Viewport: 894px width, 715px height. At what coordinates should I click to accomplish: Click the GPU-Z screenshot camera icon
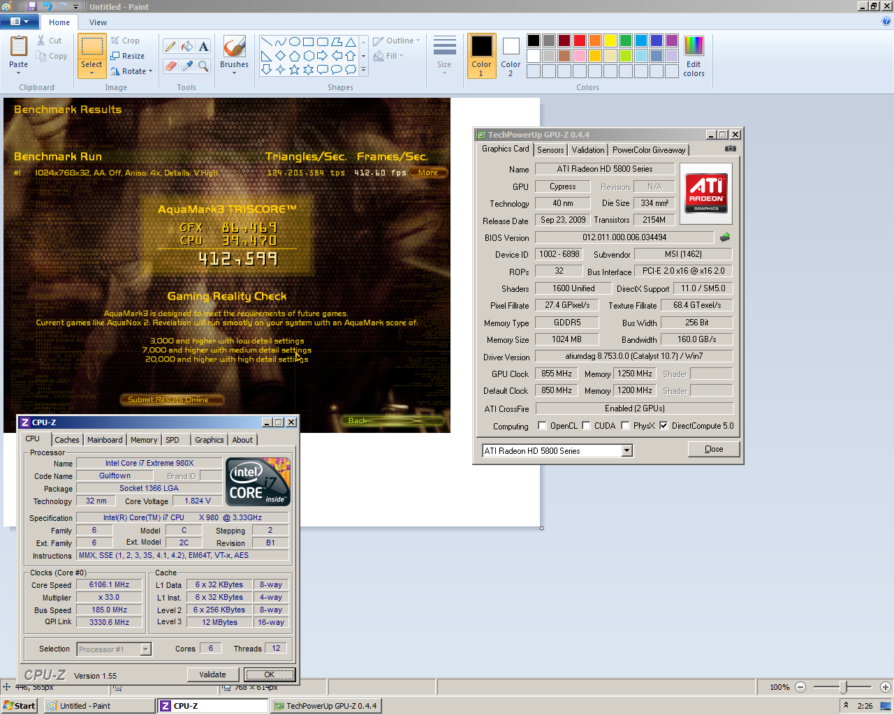(x=731, y=149)
